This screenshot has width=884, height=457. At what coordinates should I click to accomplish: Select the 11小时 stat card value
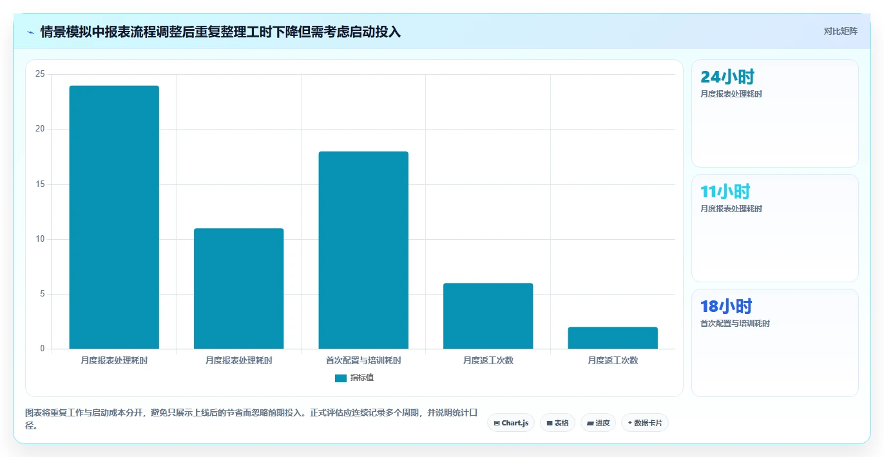pos(725,192)
